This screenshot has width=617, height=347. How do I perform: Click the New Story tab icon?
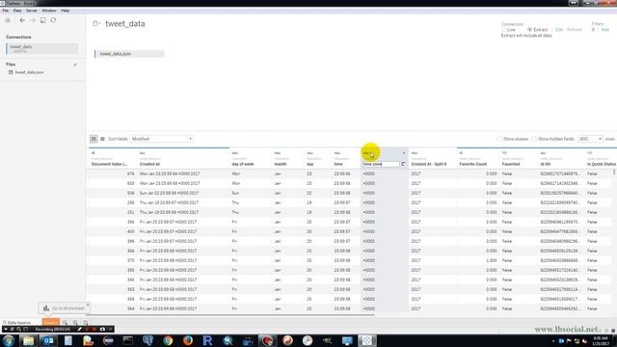click(x=85, y=323)
